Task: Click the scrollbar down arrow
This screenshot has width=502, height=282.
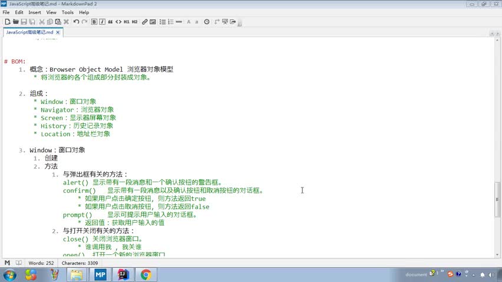Action: pyautogui.click(x=497, y=254)
